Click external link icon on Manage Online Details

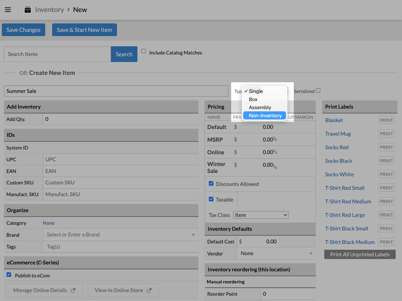click(x=73, y=290)
